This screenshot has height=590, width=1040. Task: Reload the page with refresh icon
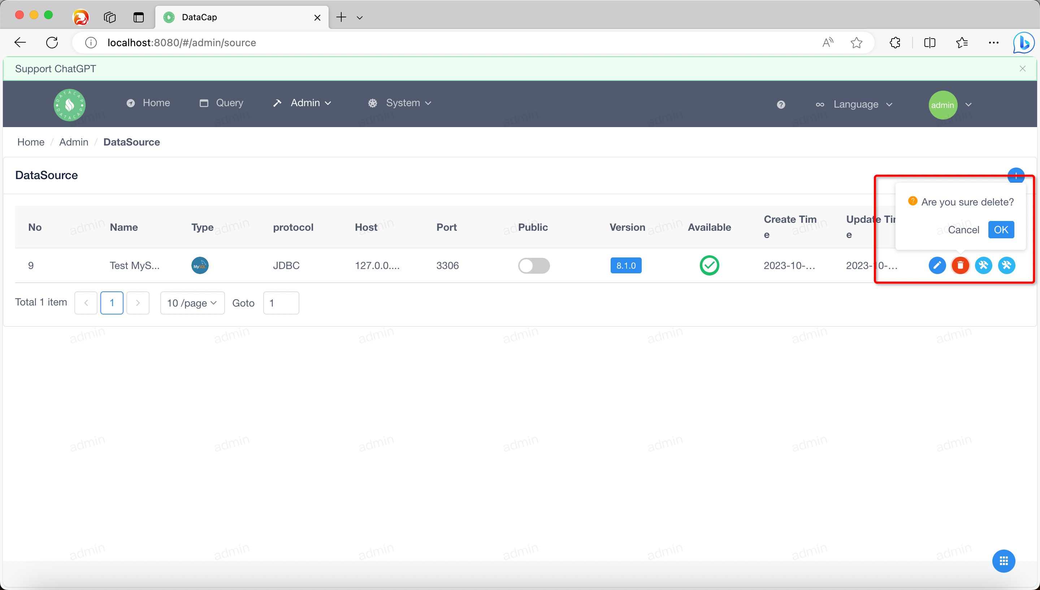tap(52, 43)
